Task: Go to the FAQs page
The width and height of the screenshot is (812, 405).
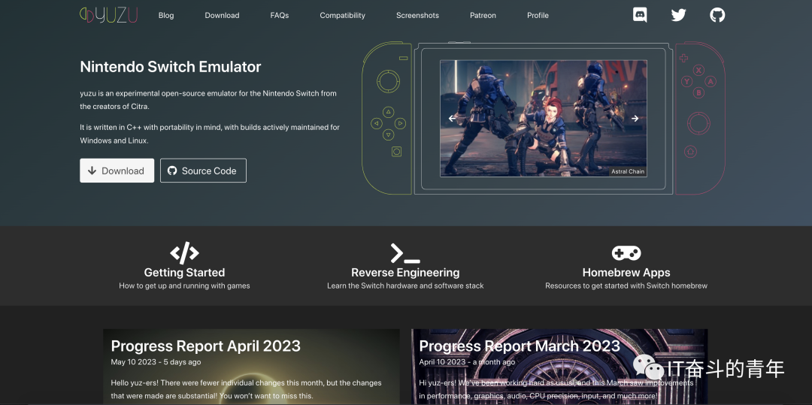Action: pyautogui.click(x=280, y=16)
